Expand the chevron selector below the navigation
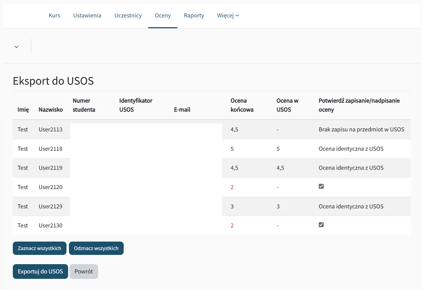Viewport: 422px width, 290px height. 17,47
